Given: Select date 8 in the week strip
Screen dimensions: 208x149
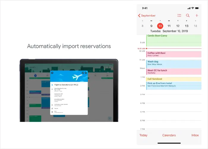Looking at the screenshot, I should (x=142, y=26).
